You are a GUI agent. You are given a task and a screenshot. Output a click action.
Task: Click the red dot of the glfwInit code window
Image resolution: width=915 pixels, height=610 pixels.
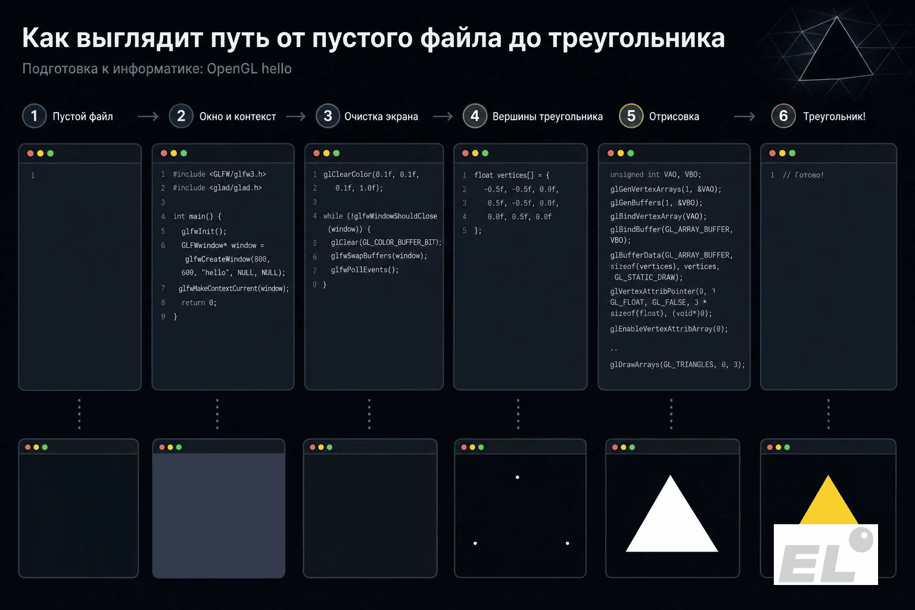[x=164, y=153]
